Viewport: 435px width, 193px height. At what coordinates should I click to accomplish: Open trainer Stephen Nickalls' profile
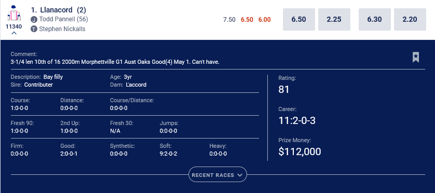point(62,29)
